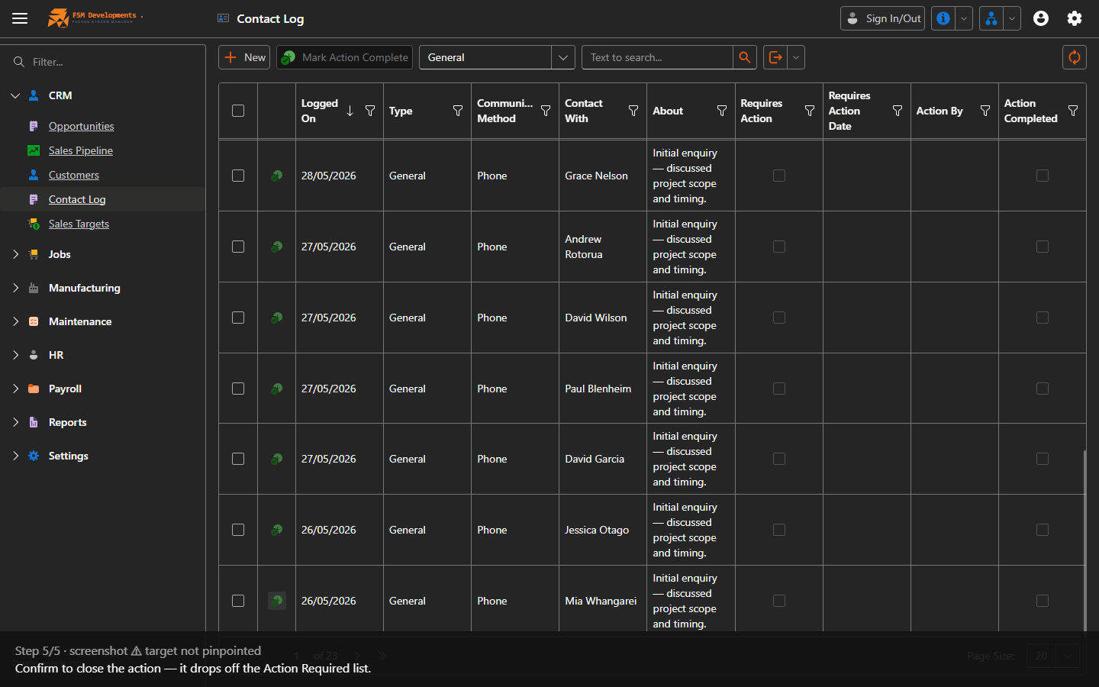Check the row checkbox for Jessica Otago
Screen dimensions: 1099x687
point(238,530)
